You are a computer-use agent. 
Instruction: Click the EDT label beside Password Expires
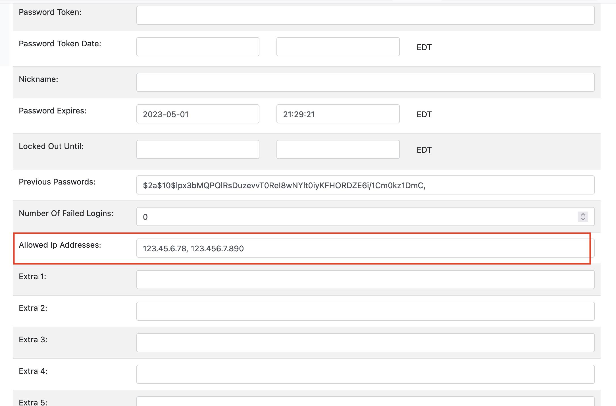click(x=424, y=115)
